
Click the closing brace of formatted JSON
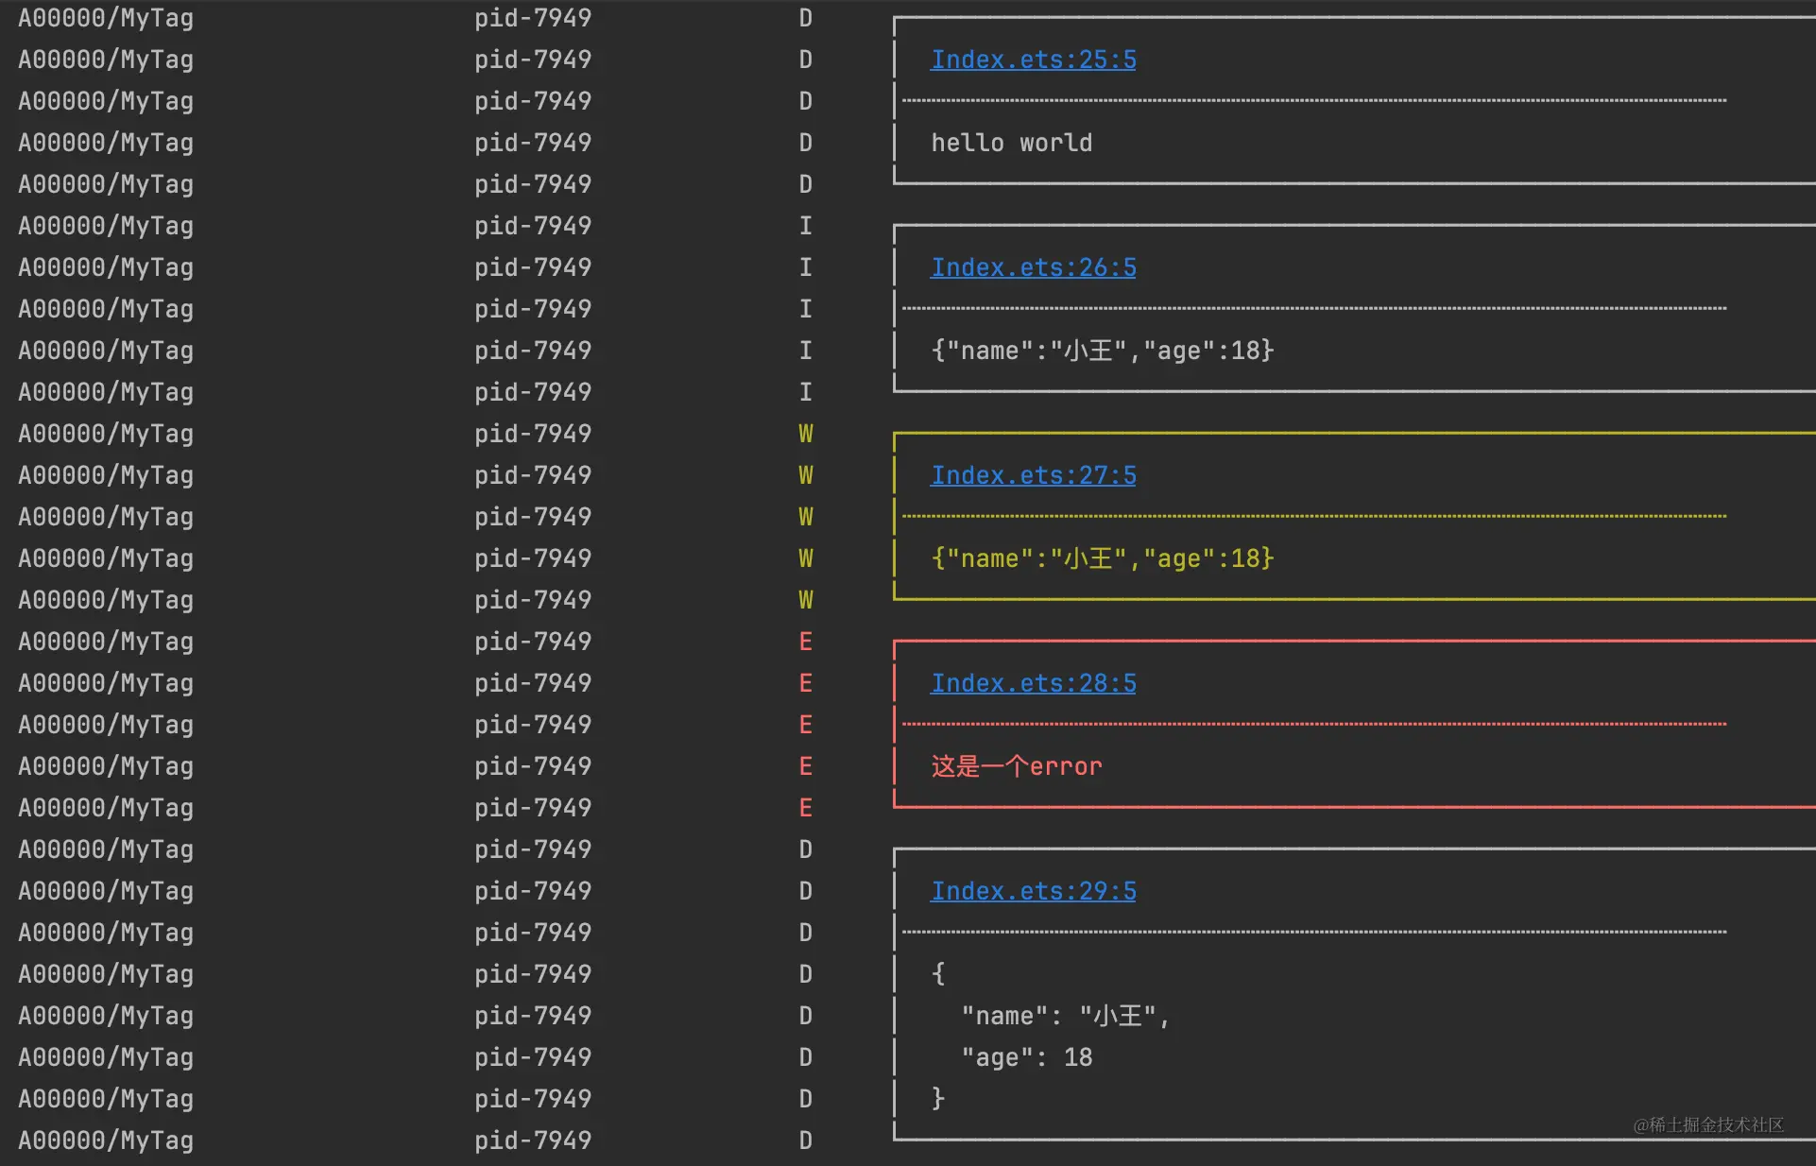pyautogui.click(x=938, y=1098)
